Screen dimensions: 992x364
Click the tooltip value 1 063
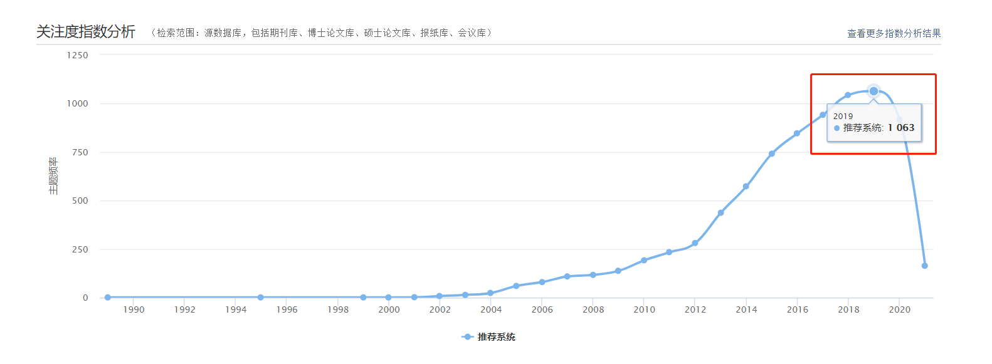[x=901, y=128]
